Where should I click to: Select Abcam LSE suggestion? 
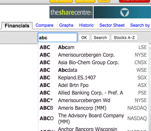93,47
